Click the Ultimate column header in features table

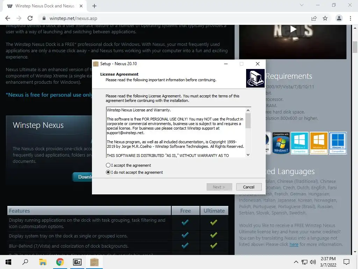[214, 211]
